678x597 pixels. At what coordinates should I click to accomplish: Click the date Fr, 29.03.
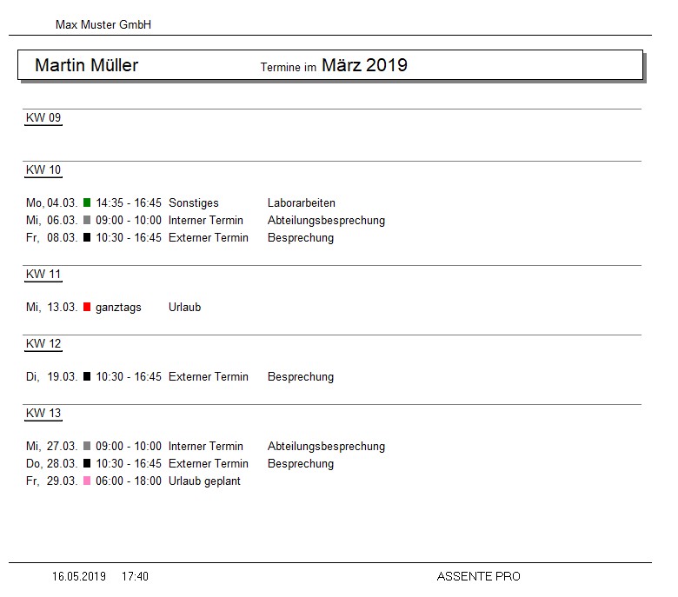(x=51, y=481)
